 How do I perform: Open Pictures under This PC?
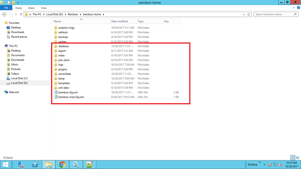[x=16, y=69]
